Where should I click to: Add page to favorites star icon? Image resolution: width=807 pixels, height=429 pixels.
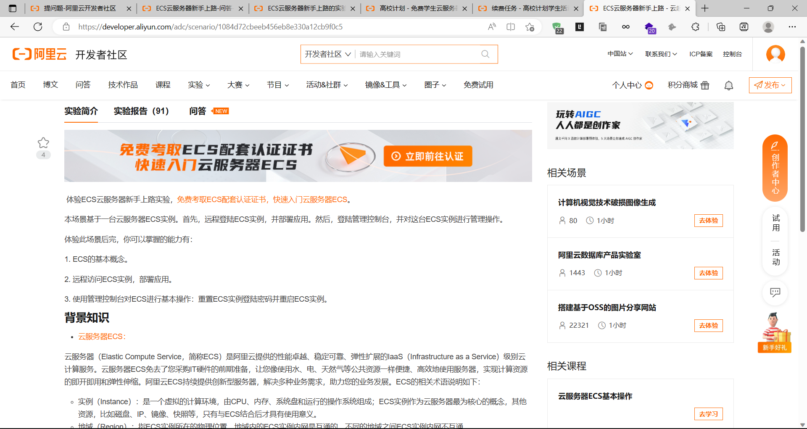point(530,27)
